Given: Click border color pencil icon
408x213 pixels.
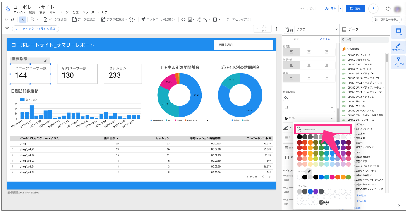Looking at the screenshot, I should pos(286,128).
